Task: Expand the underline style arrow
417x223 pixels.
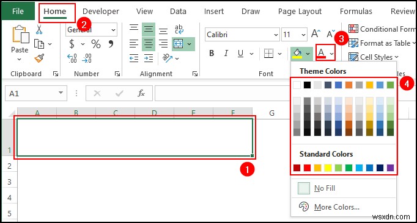Action: (x=251, y=54)
